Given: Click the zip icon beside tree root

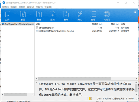Looking at the screenshot, I should (x=3, y=24).
